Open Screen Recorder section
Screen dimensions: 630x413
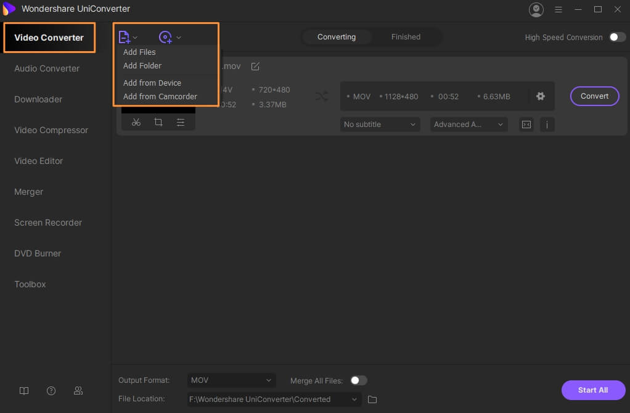(x=48, y=223)
